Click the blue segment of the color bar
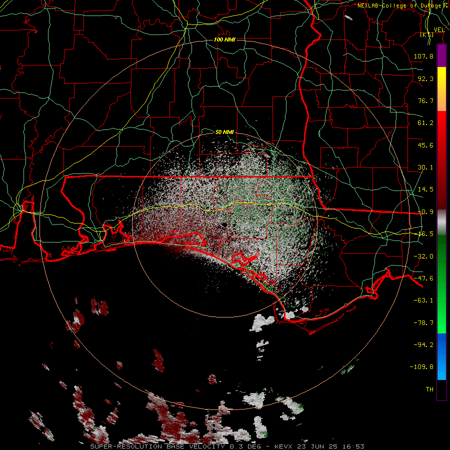 point(441,356)
